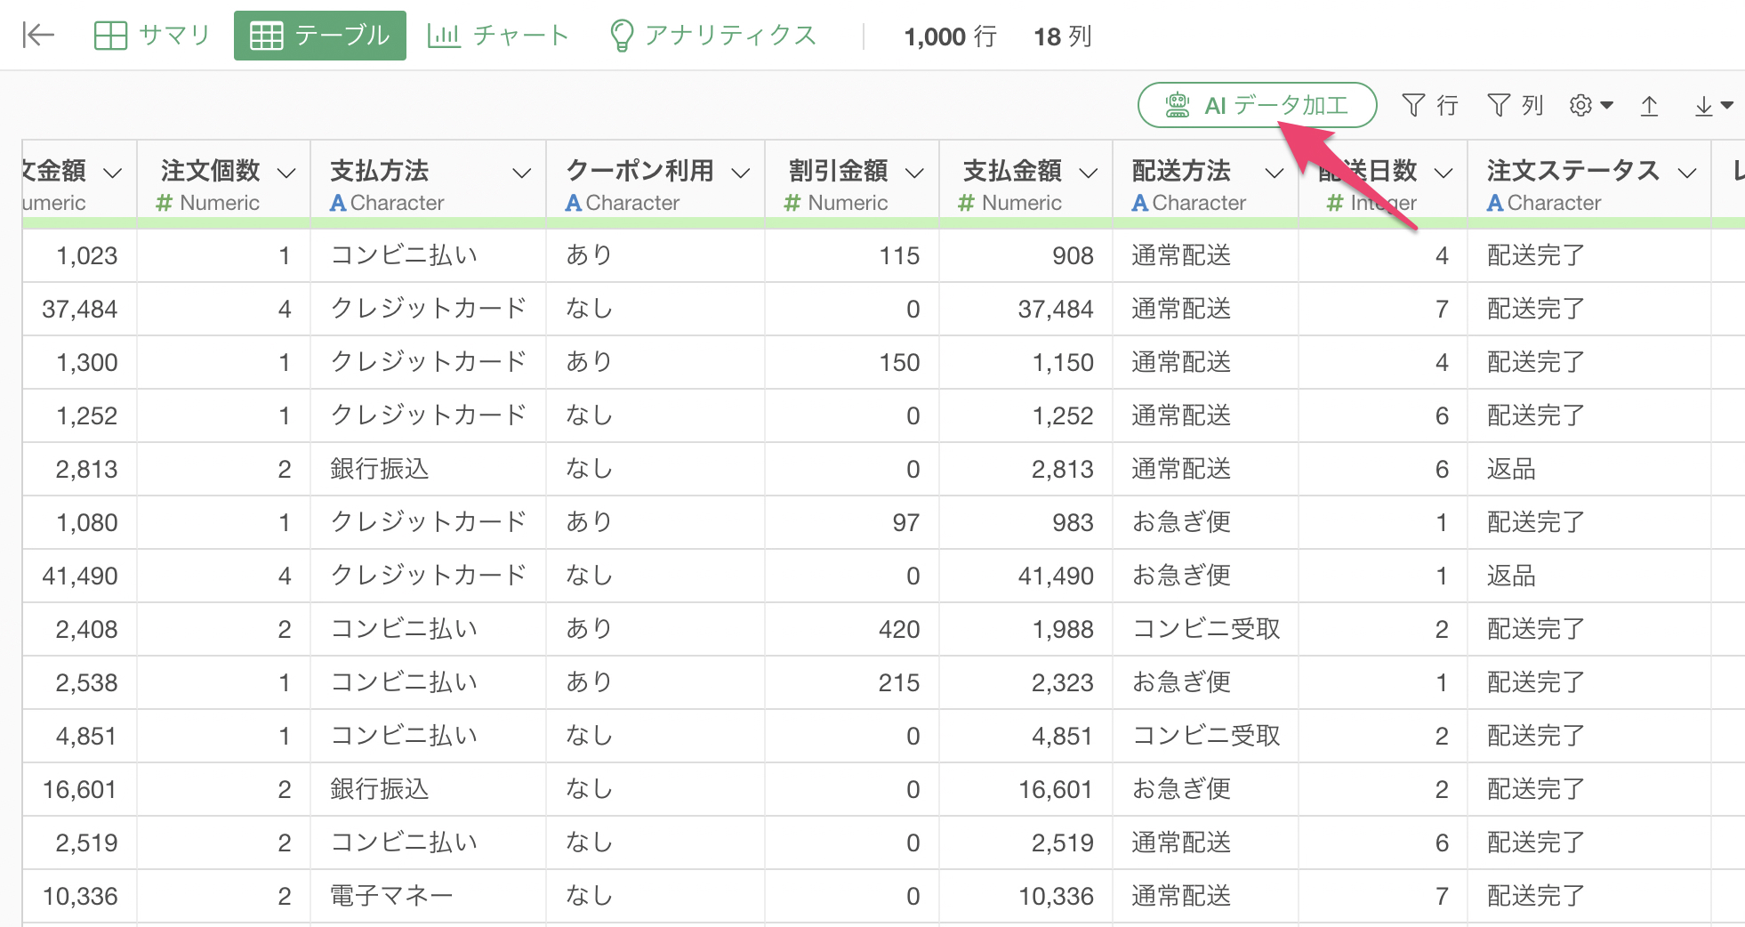The width and height of the screenshot is (1745, 927).
Task: Click the 配送方法 column header
Action: (1181, 171)
